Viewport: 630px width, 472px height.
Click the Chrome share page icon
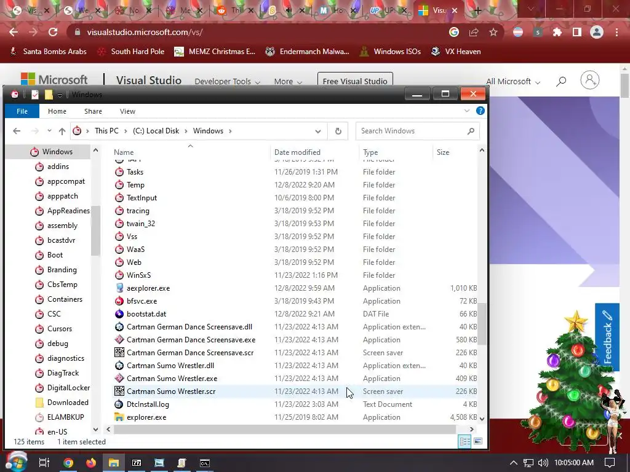tap(474, 32)
